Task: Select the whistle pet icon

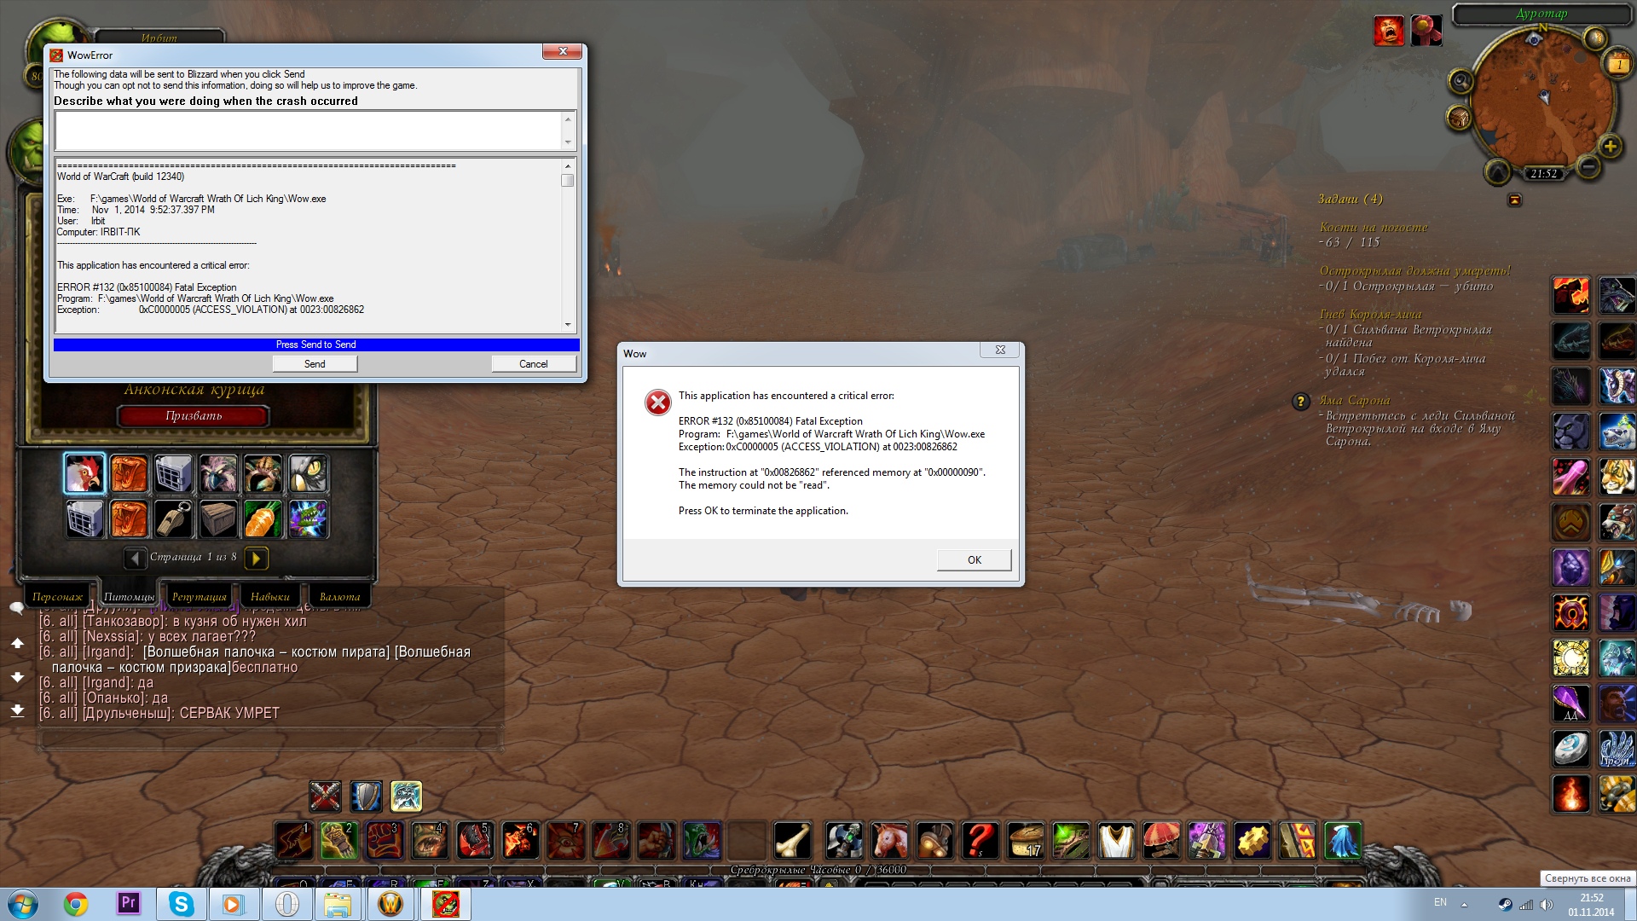Action: [x=174, y=518]
